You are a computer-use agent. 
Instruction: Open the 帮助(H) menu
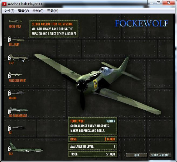pos(53,11)
